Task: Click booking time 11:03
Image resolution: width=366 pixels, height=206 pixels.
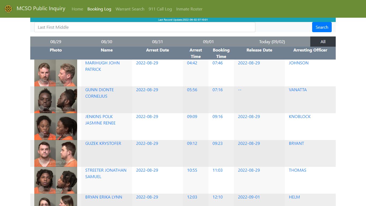Action: (x=218, y=170)
